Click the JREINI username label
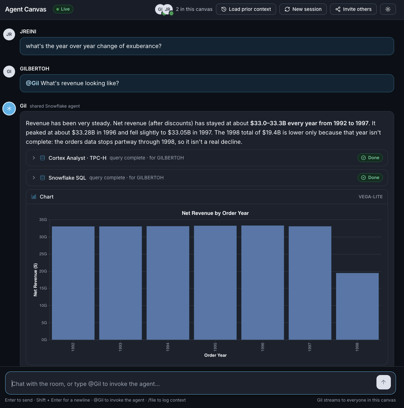The width and height of the screenshot is (404, 408). click(28, 31)
